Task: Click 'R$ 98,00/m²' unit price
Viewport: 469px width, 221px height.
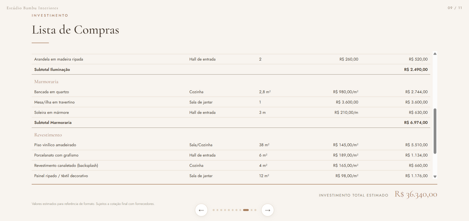Action: 346,176
